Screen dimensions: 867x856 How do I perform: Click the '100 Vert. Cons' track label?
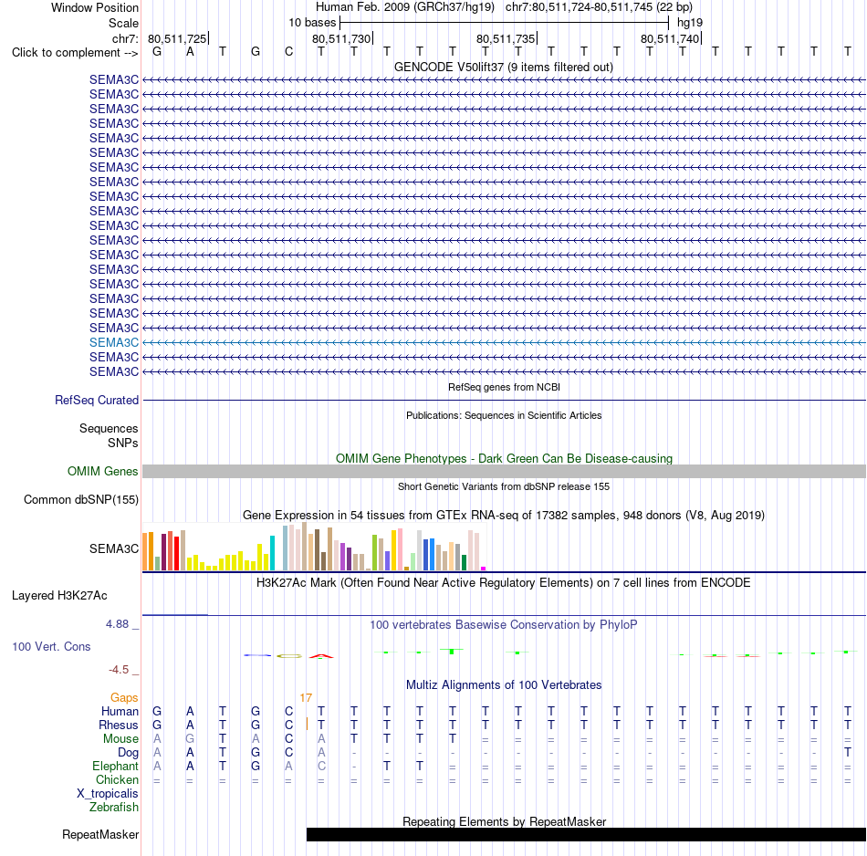point(51,646)
